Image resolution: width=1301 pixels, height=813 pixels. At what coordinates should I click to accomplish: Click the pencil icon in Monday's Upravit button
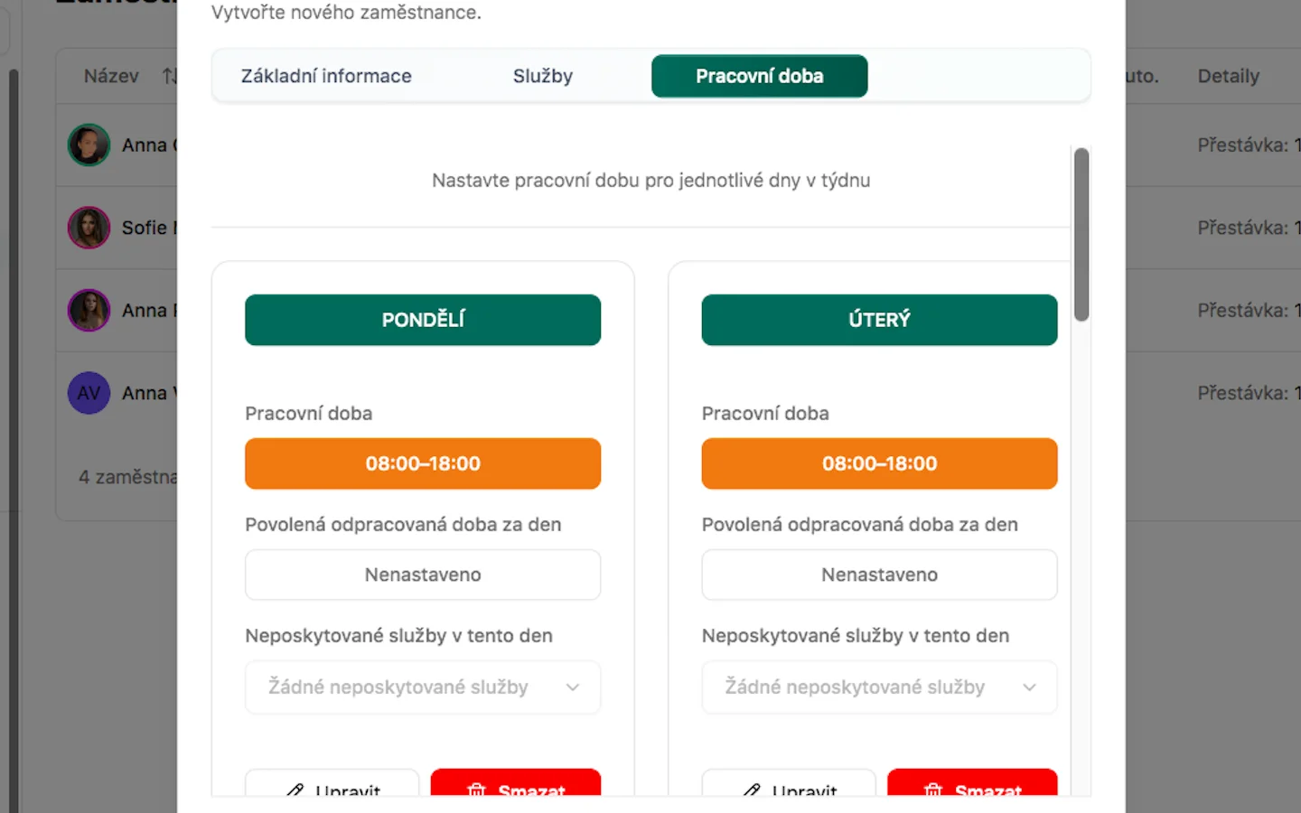coord(295,790)
